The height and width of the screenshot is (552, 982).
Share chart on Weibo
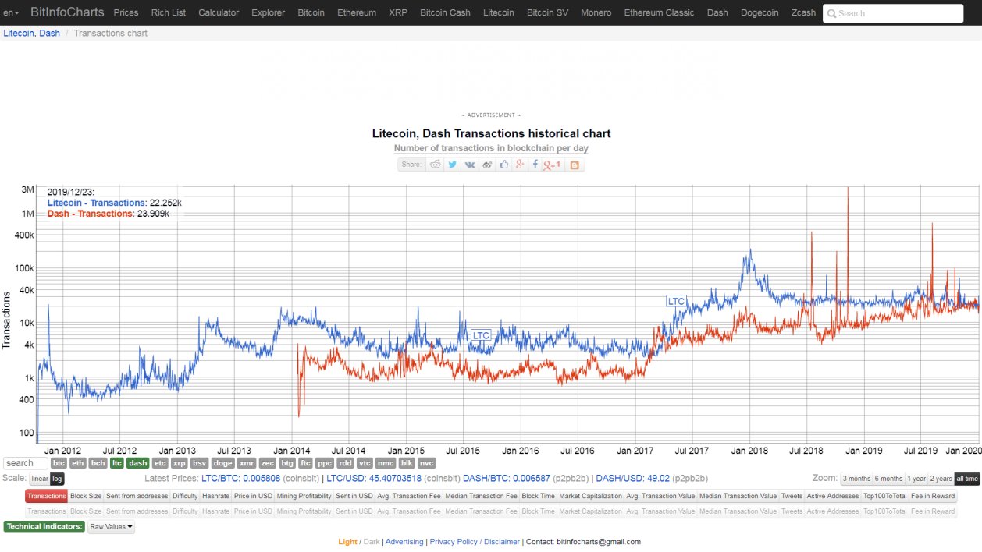point(487,165)
